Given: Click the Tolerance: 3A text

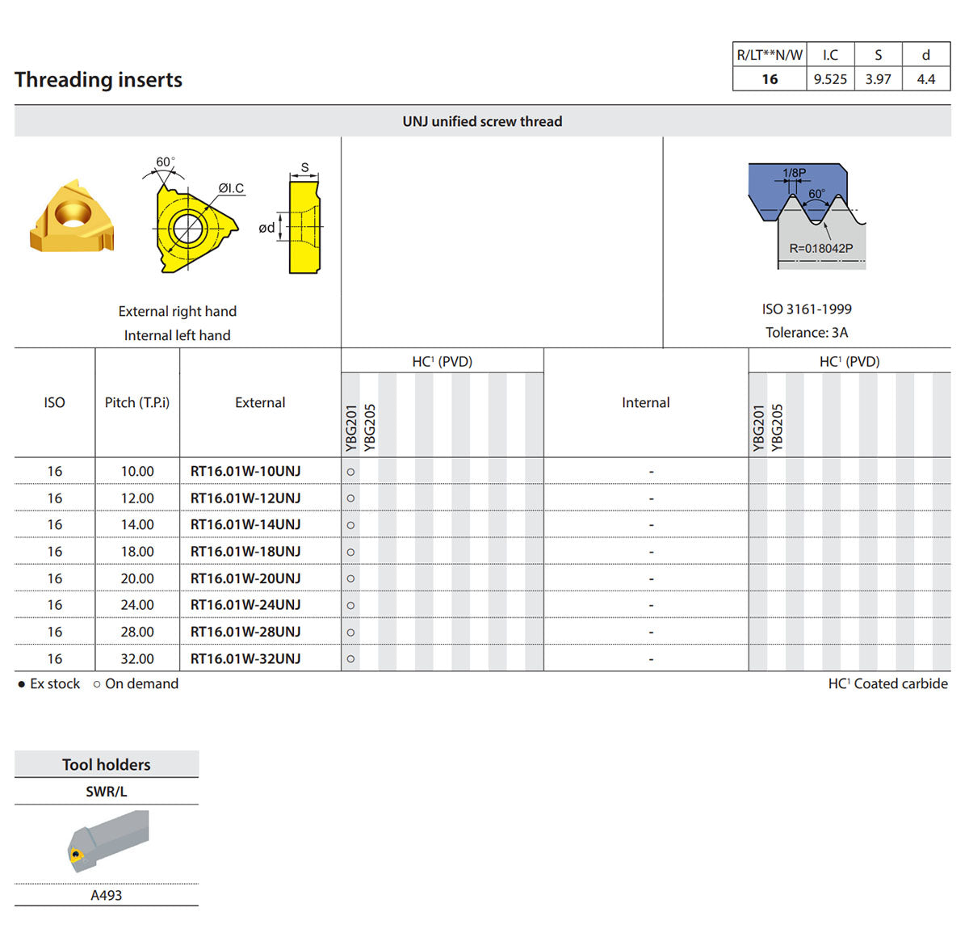Looking at the screenshot, I should click(x=807, y=332).
